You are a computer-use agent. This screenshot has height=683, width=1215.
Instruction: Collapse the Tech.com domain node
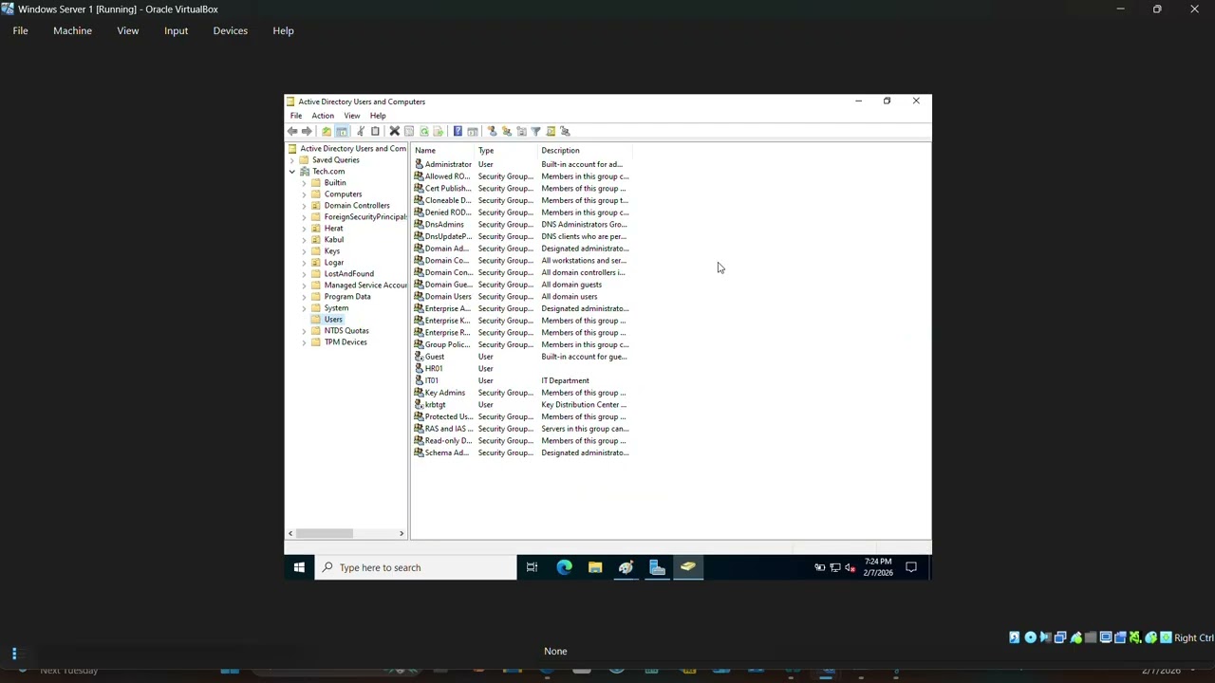coord(292,172)
